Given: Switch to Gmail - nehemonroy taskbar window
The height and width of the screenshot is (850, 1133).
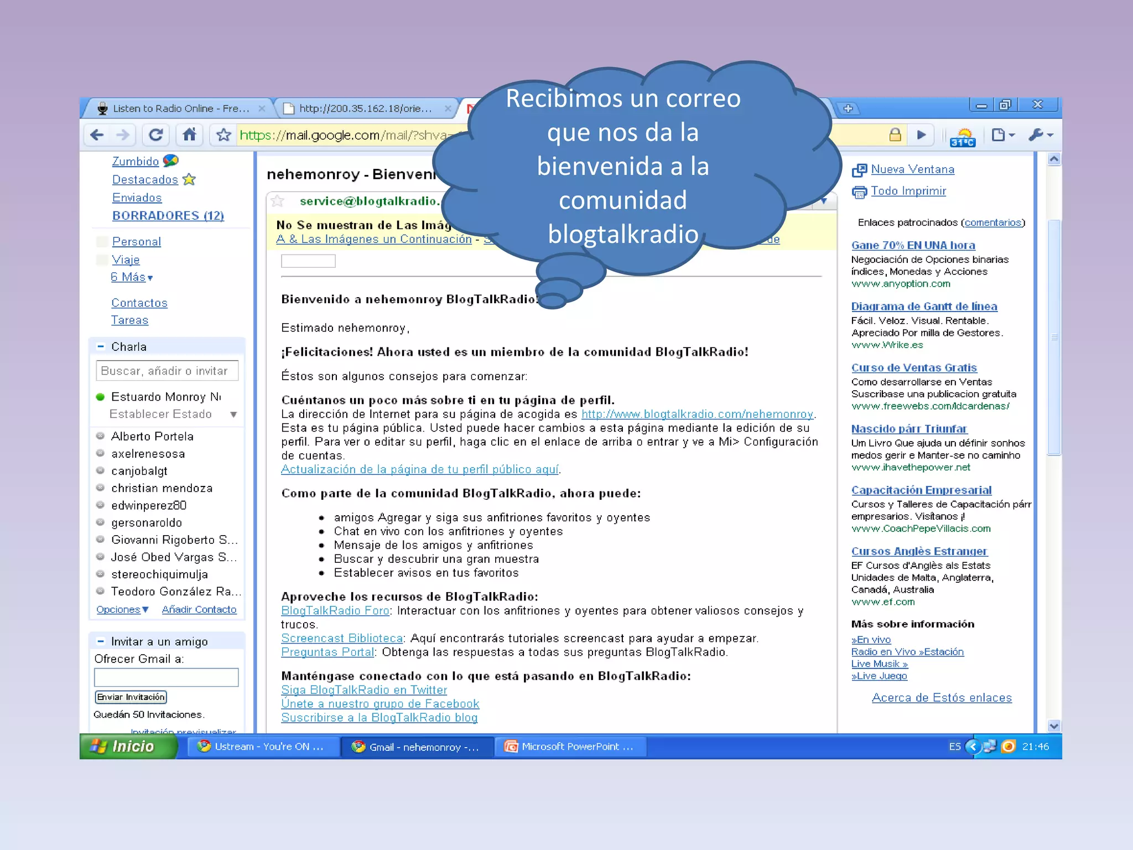Looking at the screenshot, I should coord(417,747).
